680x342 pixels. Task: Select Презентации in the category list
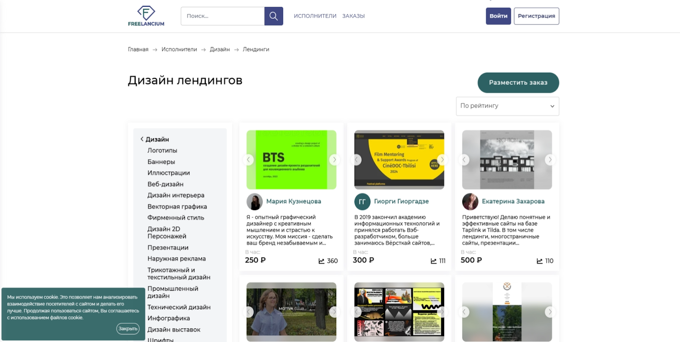(168, 248)
